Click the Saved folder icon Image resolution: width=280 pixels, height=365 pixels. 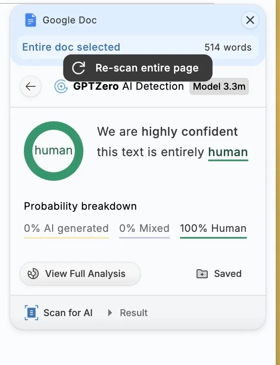[202, 274]
